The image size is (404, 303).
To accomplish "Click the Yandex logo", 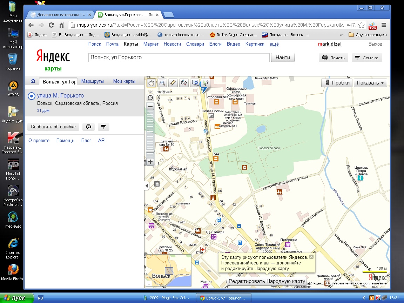I will [x=53, y=56].
